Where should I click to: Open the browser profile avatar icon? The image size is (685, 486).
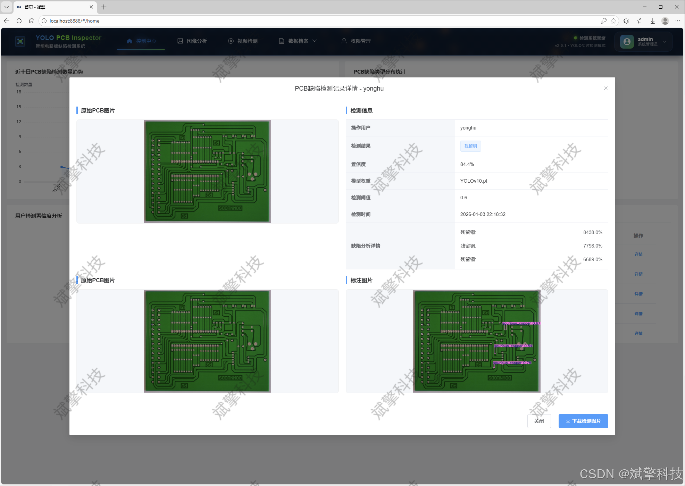665,21
